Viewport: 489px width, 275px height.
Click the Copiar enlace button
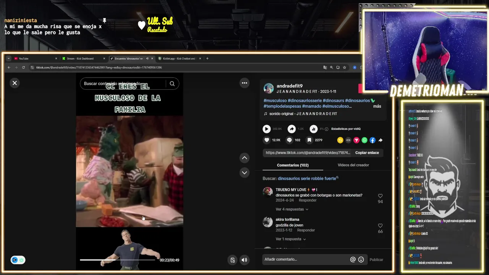367,153
